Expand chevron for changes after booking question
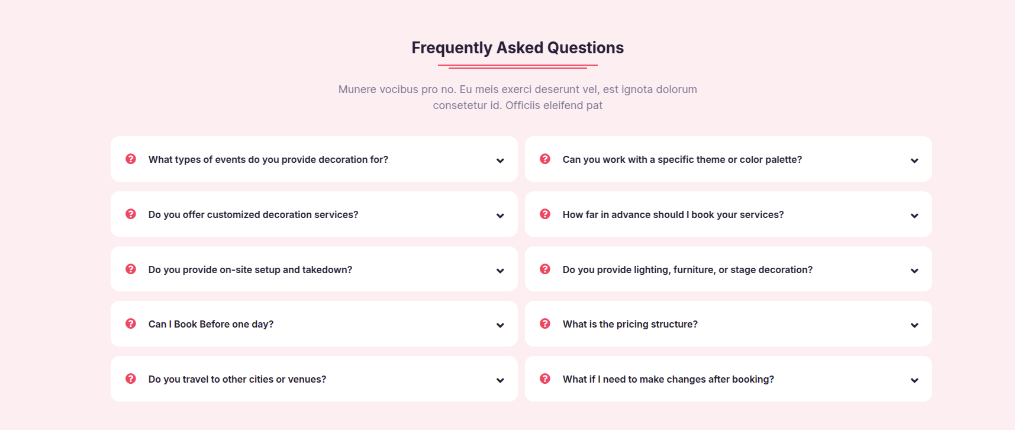The image size is (1015, 430). click(914, 380)
